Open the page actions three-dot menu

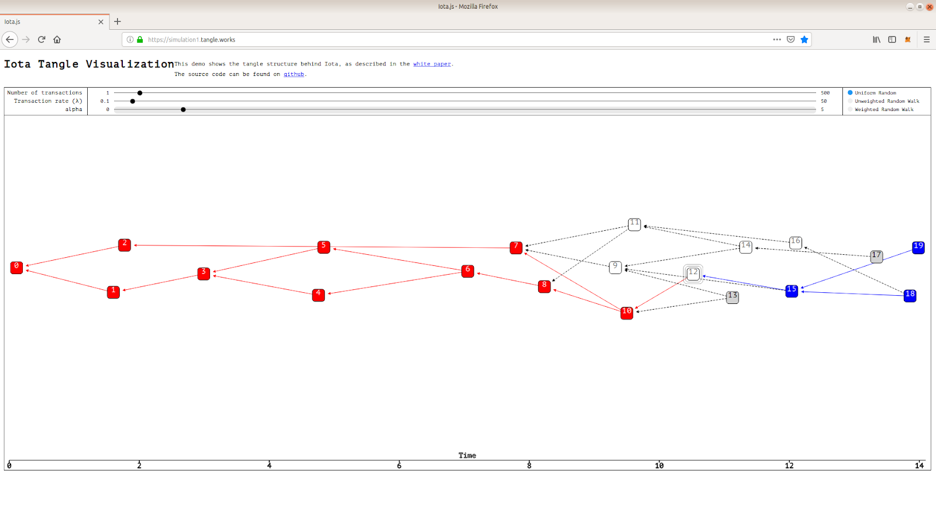(777, 40)
